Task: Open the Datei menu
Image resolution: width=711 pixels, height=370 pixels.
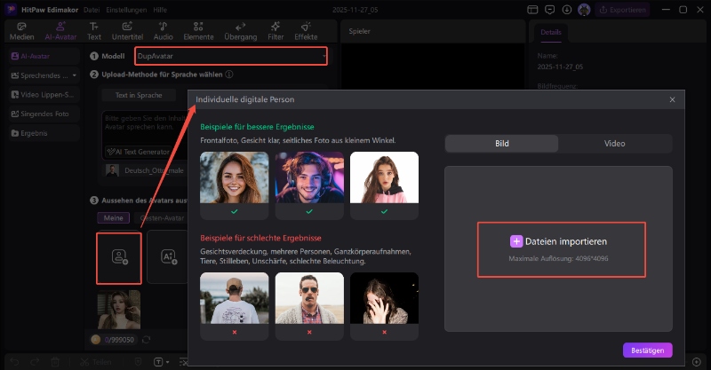Action: tap(92, 10)
